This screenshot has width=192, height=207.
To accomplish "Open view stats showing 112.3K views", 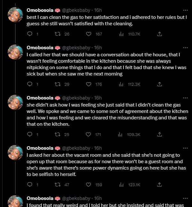I will point(121,84).
